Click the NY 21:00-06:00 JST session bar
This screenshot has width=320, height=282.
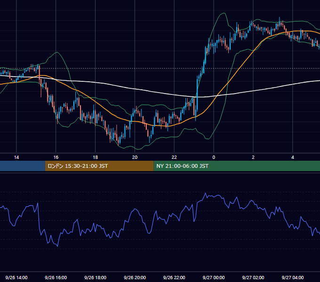(237, 166)
